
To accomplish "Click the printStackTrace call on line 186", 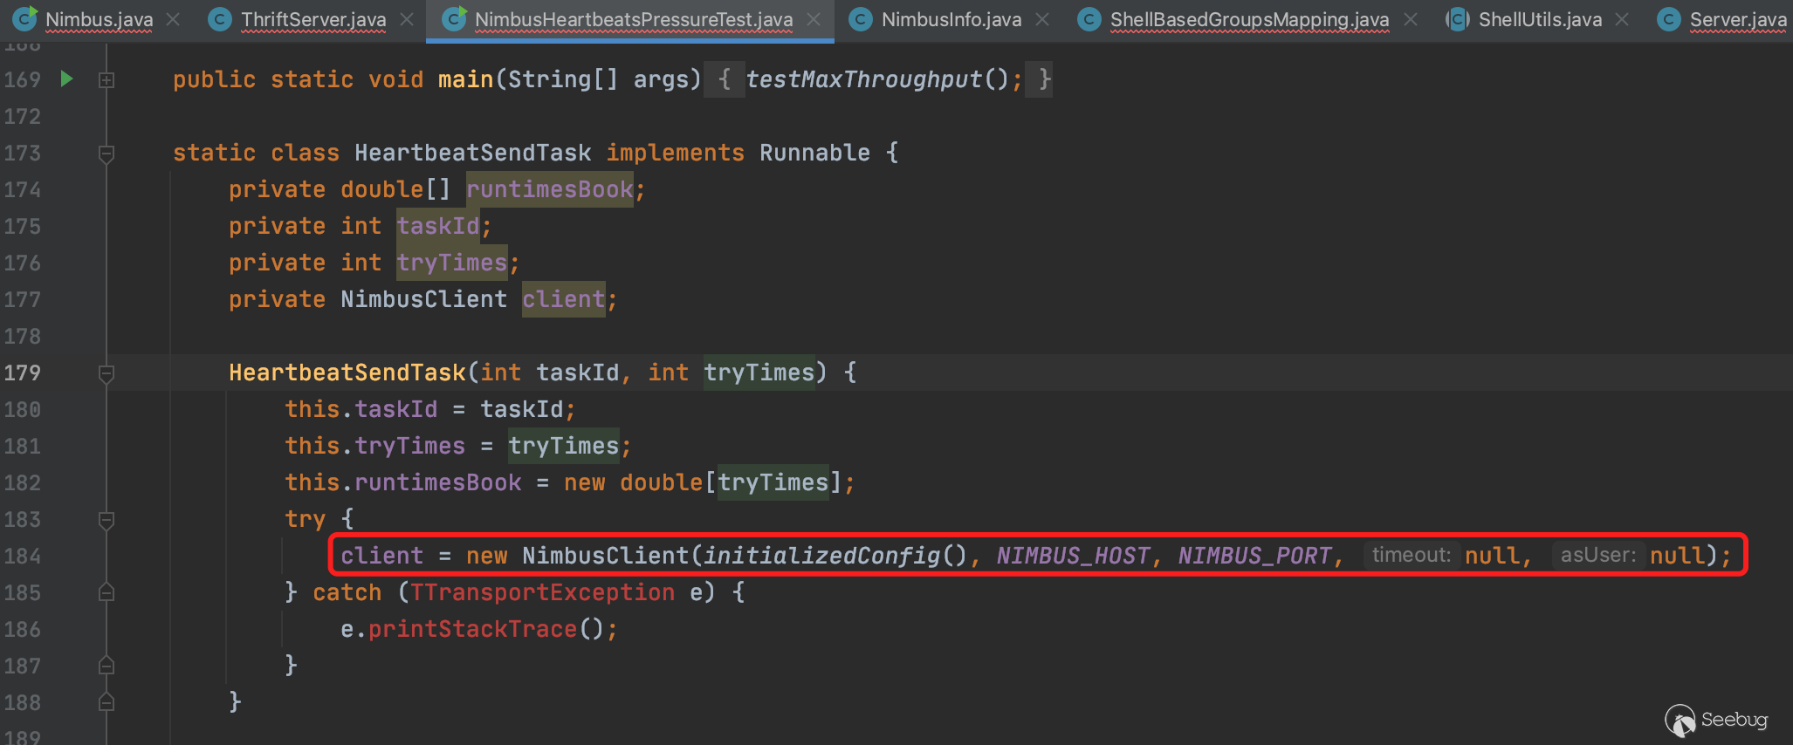I will click(473, 629).
